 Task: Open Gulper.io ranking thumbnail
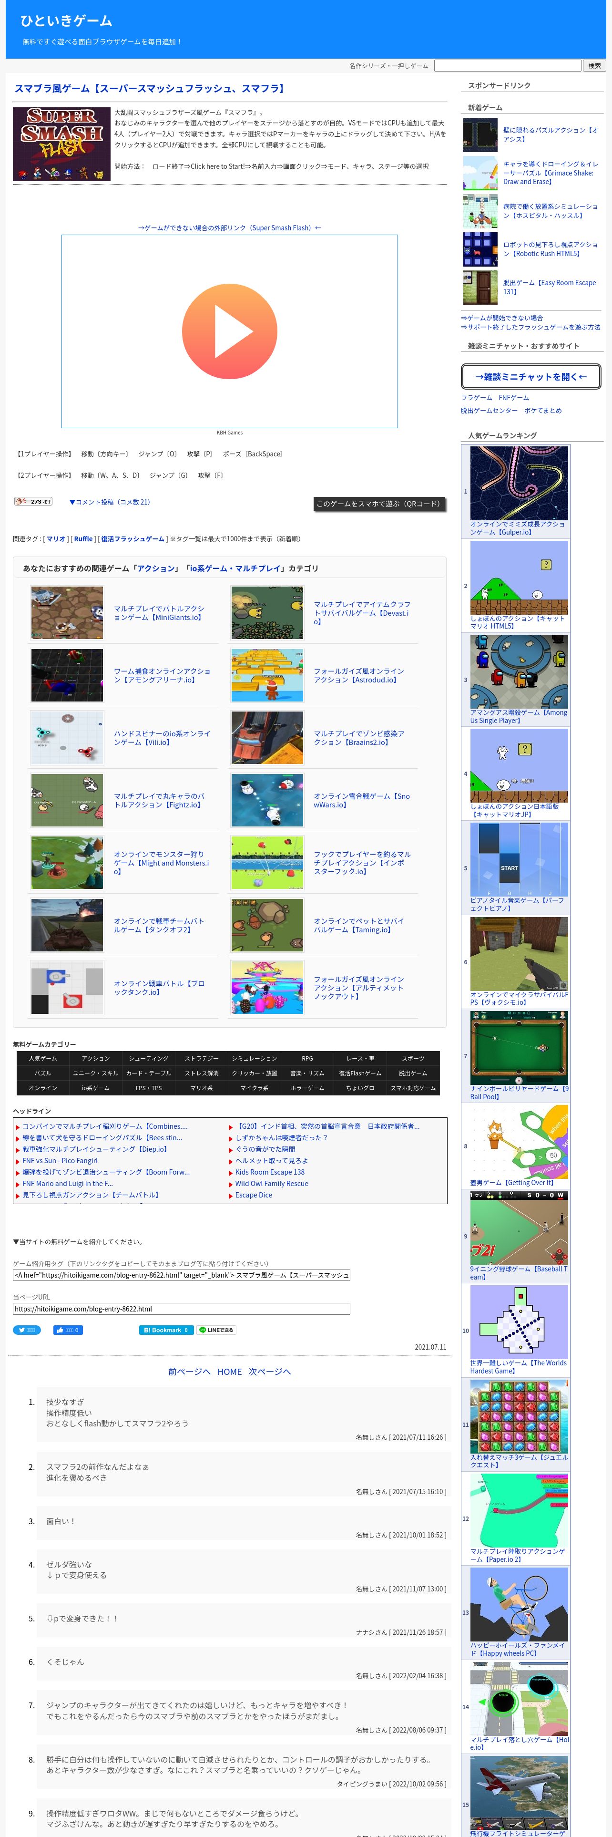click(519, 483)
